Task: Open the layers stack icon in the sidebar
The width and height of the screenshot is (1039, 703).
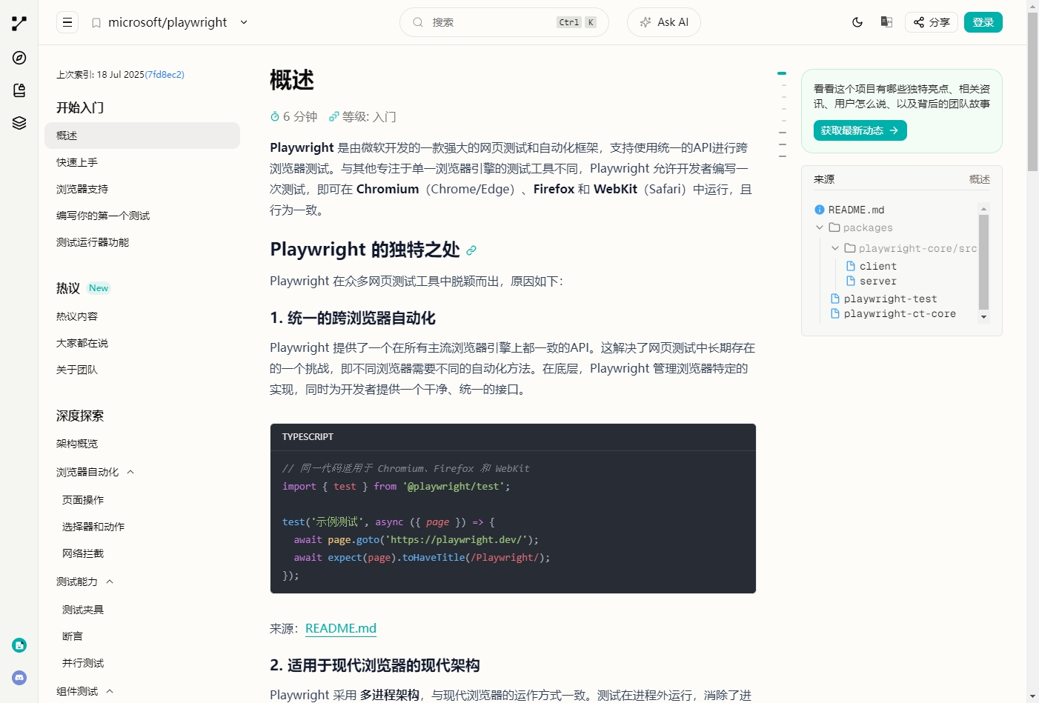Action: (19, 123)
